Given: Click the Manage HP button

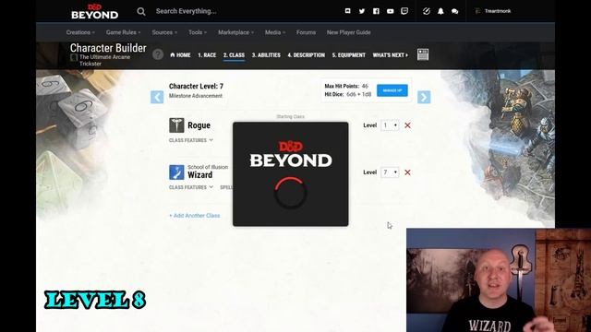Looking at the screenshot, I should click(392, 90).
